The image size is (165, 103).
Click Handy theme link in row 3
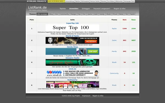114,51
